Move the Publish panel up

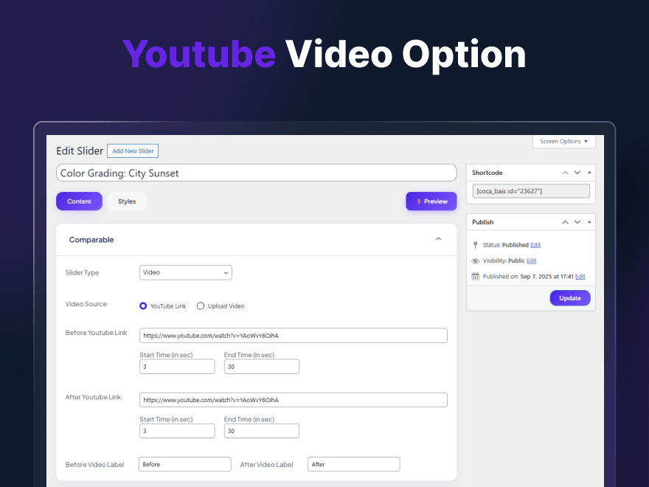(x=565, y=222)
